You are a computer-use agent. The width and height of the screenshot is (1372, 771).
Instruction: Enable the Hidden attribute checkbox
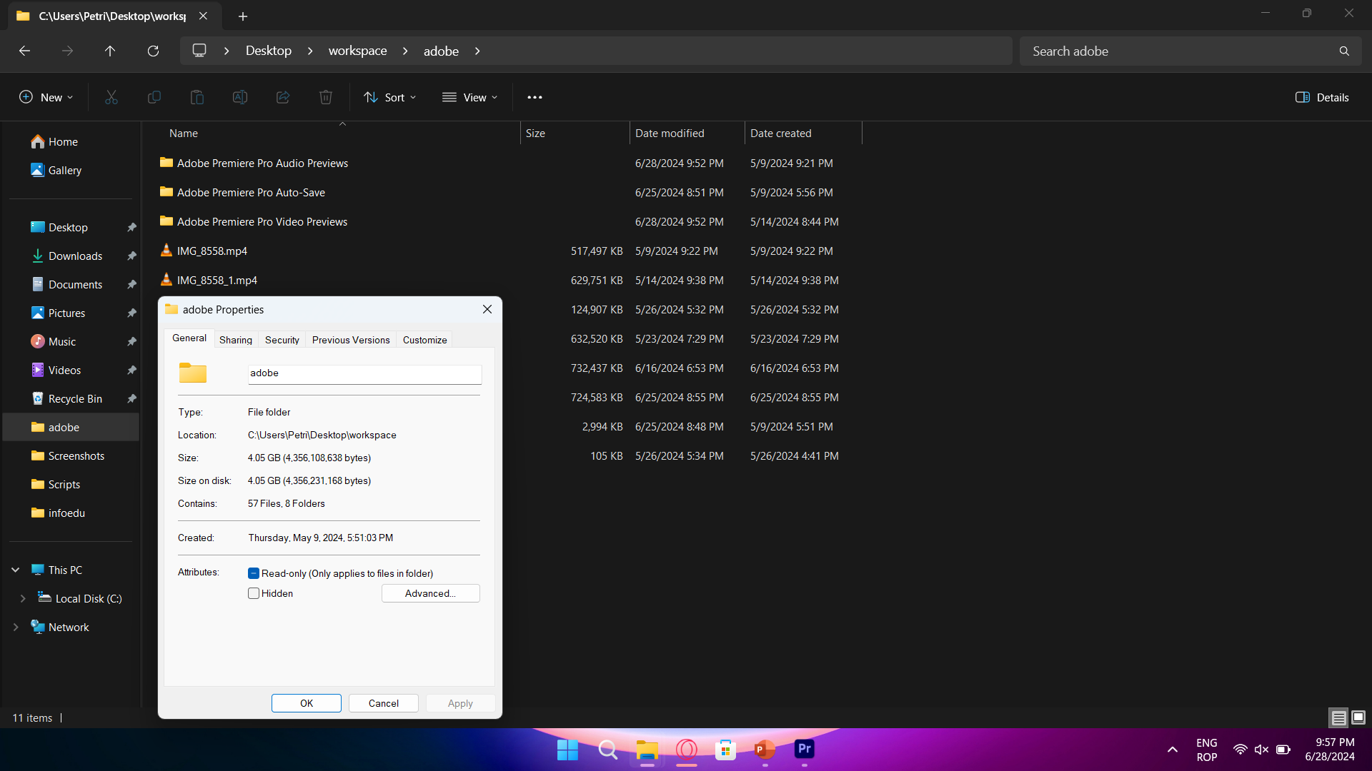point(254,593)
